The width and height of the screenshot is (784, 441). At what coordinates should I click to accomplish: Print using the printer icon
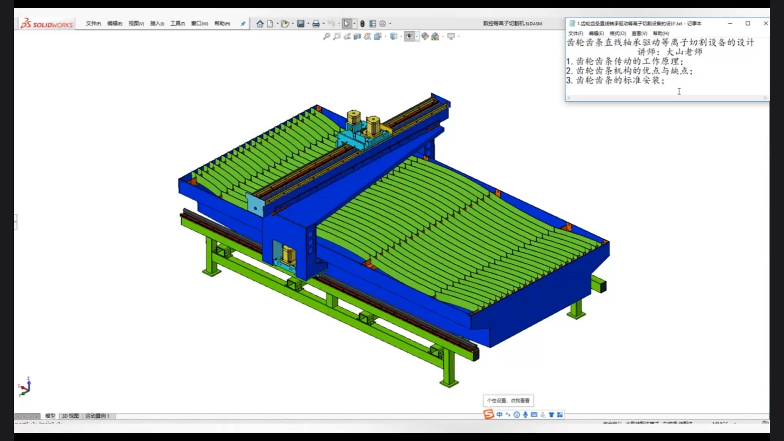point(316,24)
